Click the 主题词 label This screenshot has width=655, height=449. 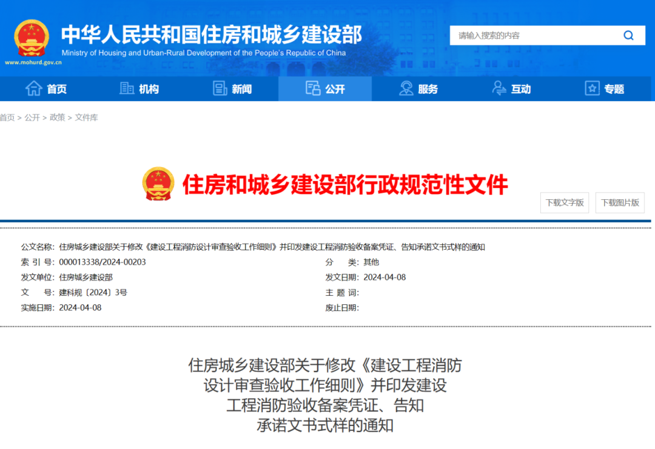(342, 293)
